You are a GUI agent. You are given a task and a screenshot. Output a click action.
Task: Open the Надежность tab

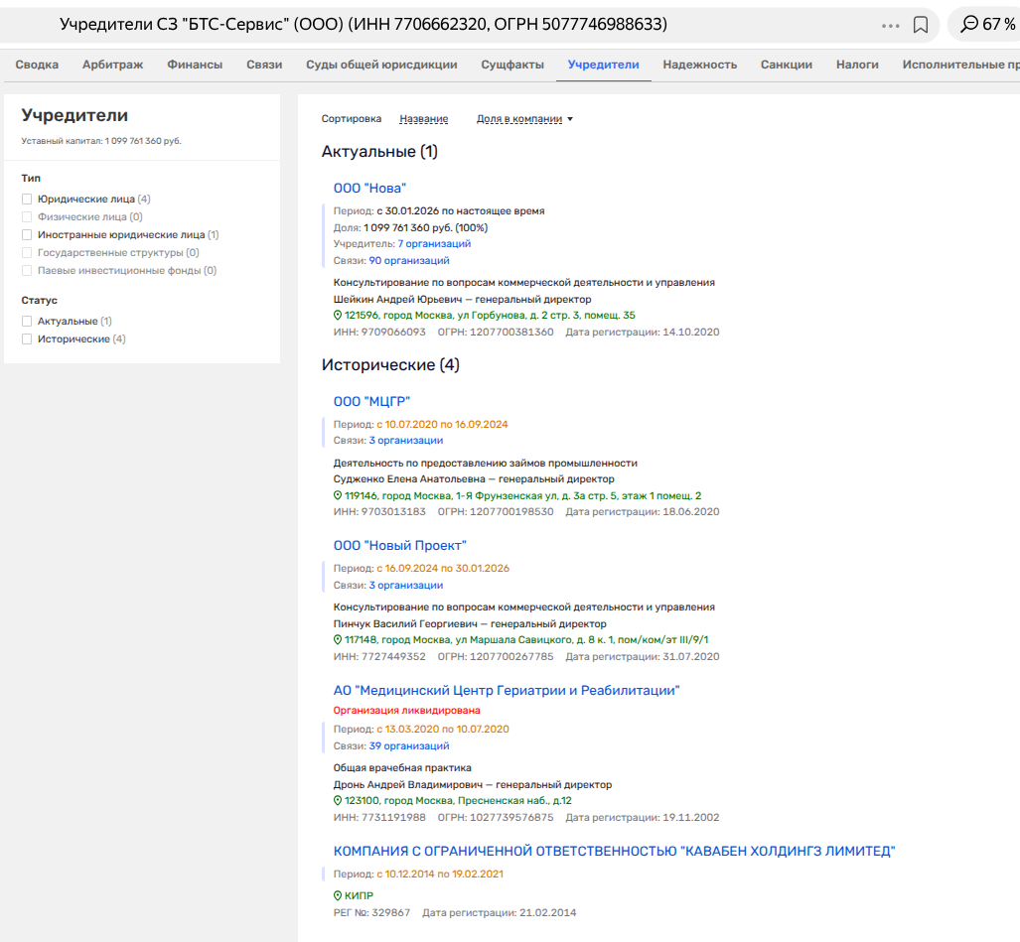[699, 65]
